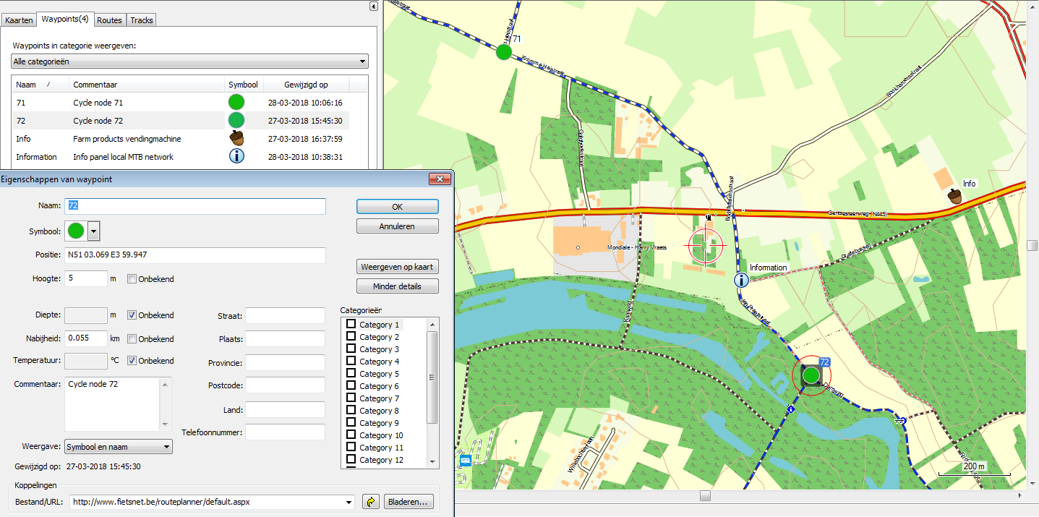This screenshot has width=1039, height=517.
Task: Click the green waypoint 71 marker on map
Action: click(503, 51)
